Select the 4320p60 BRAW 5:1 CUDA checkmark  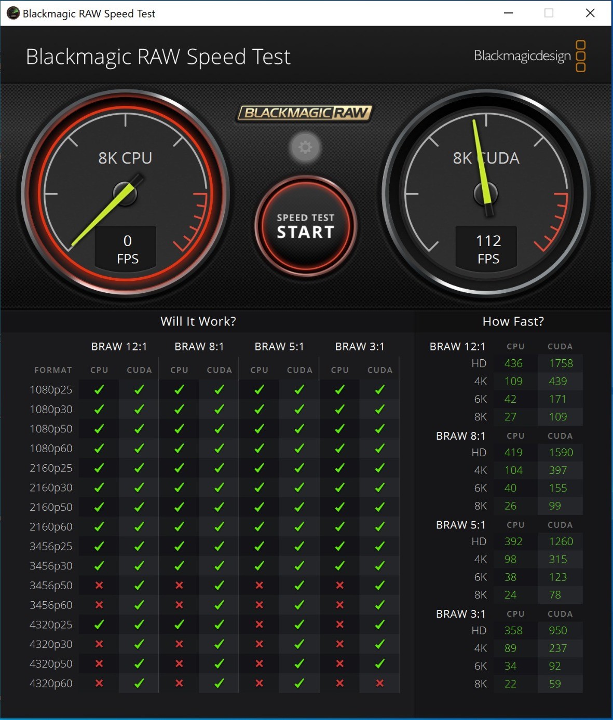pyautogui.click(x=299, y=683)
